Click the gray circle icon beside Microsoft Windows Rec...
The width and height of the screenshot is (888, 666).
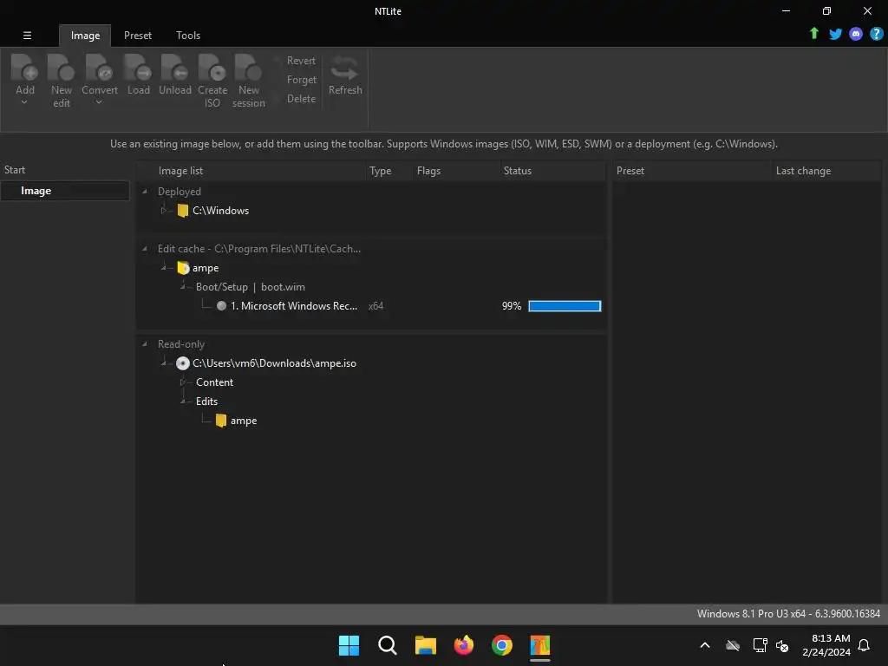tap(221, 306)
